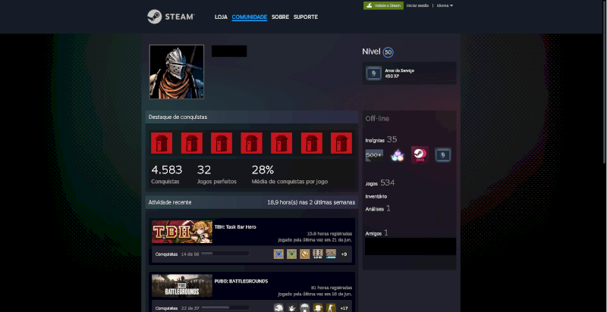This screenshot has width=607, height=312.
Task: Click the Atividade recente header
Action: (x=170, y=202)
